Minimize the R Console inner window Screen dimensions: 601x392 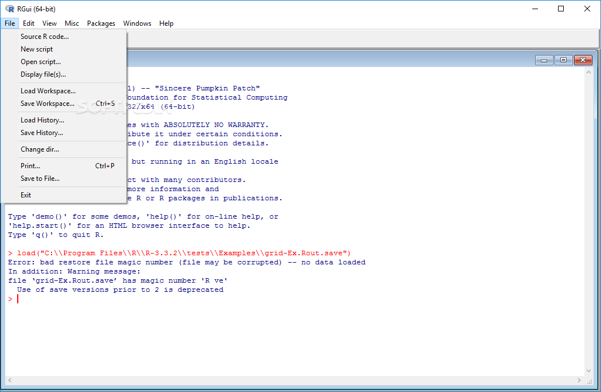click(544, 60)
